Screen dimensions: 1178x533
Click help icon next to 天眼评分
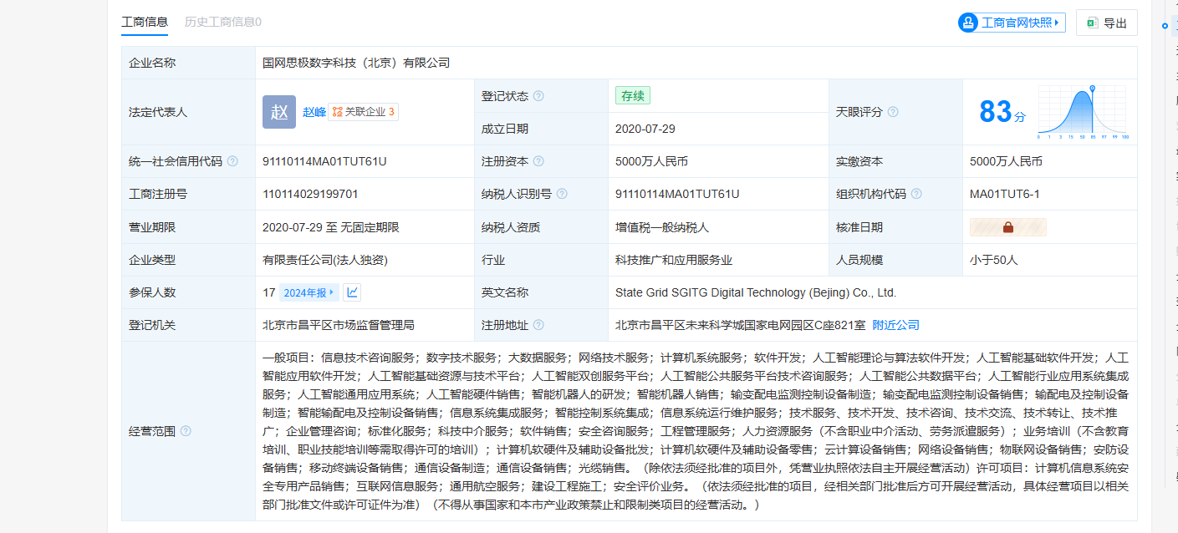click(x=893, y=112)
